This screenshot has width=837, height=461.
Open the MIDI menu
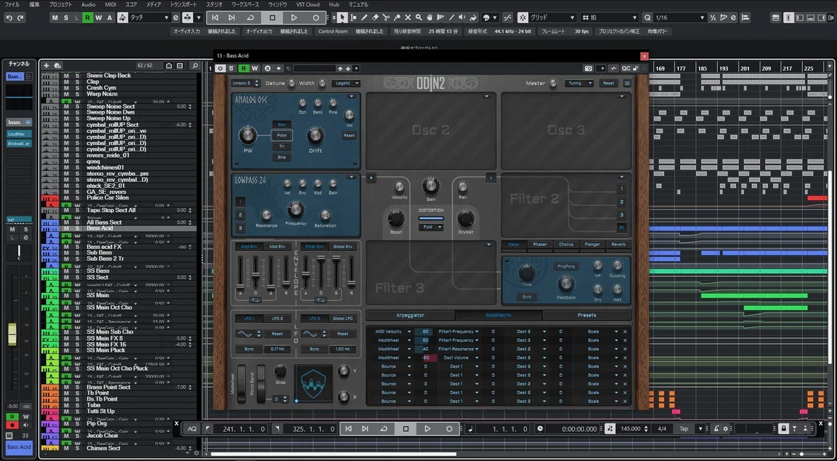[x=110, y=4]
